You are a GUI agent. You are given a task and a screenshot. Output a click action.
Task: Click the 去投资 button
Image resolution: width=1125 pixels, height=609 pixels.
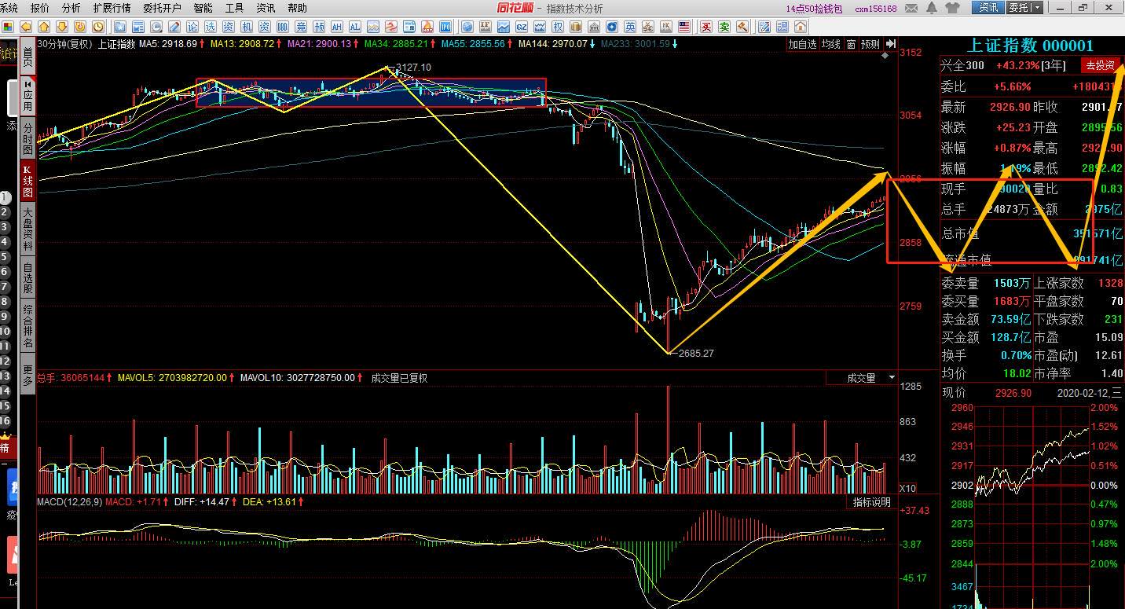(1100, 65)
